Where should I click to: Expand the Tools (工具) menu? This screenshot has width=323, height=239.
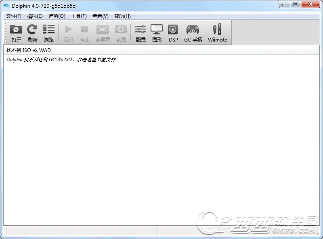point(79,16)
